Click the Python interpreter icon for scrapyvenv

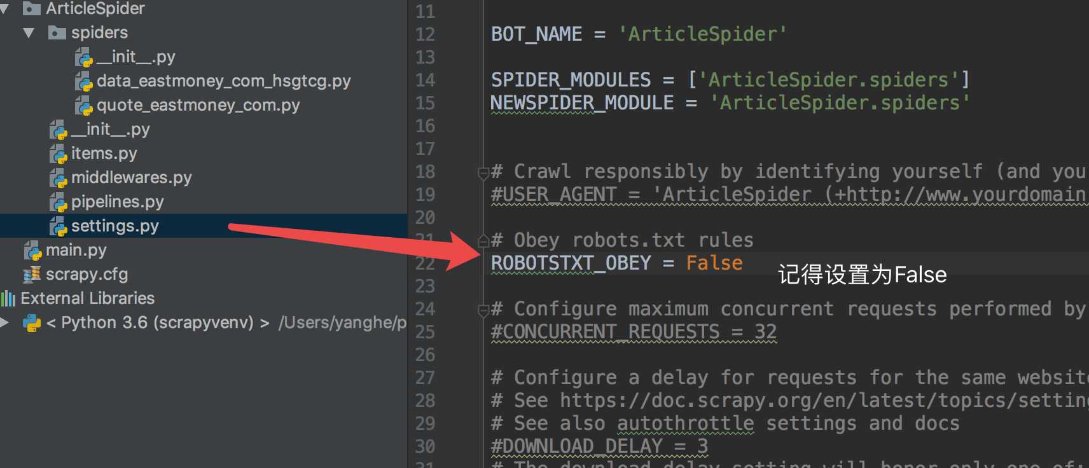(x=32, y=323)
